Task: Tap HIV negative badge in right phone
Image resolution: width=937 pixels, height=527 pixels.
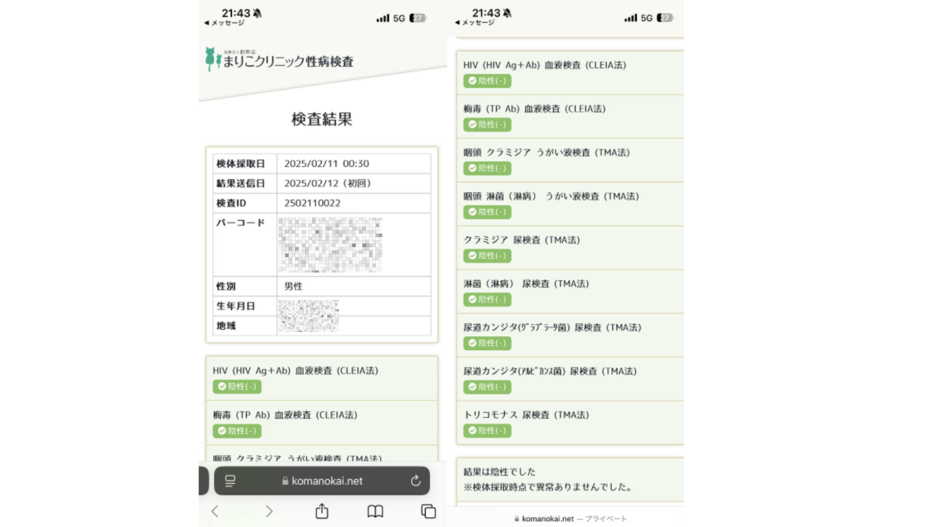Action: 487,81
